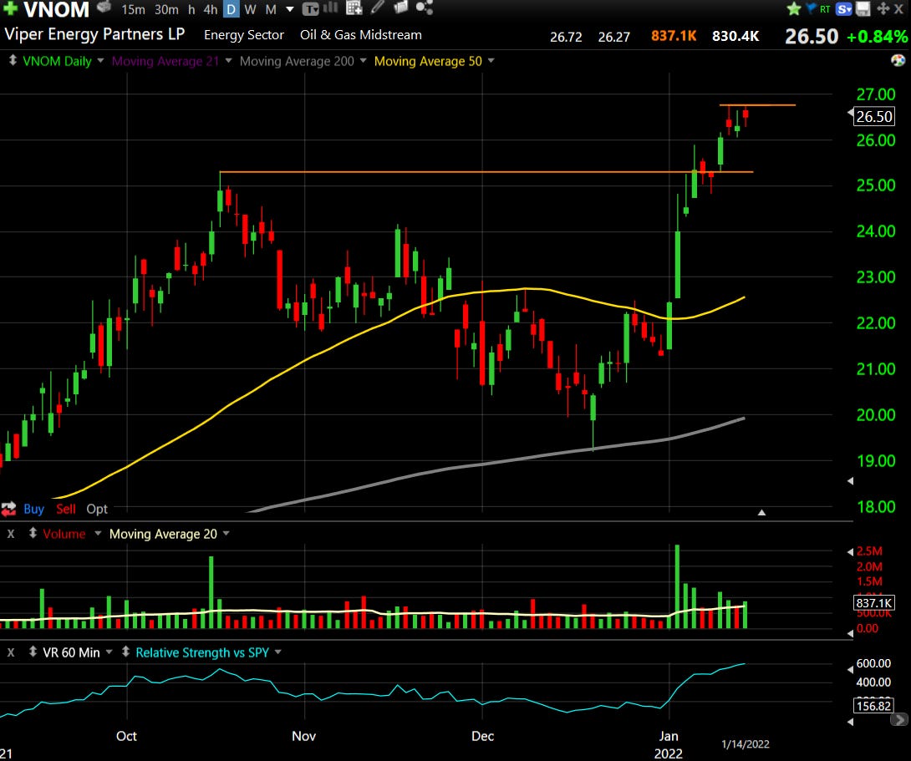Toggle the Moving Average 21 indicator label
911x761 pixels.
point(165,61)
